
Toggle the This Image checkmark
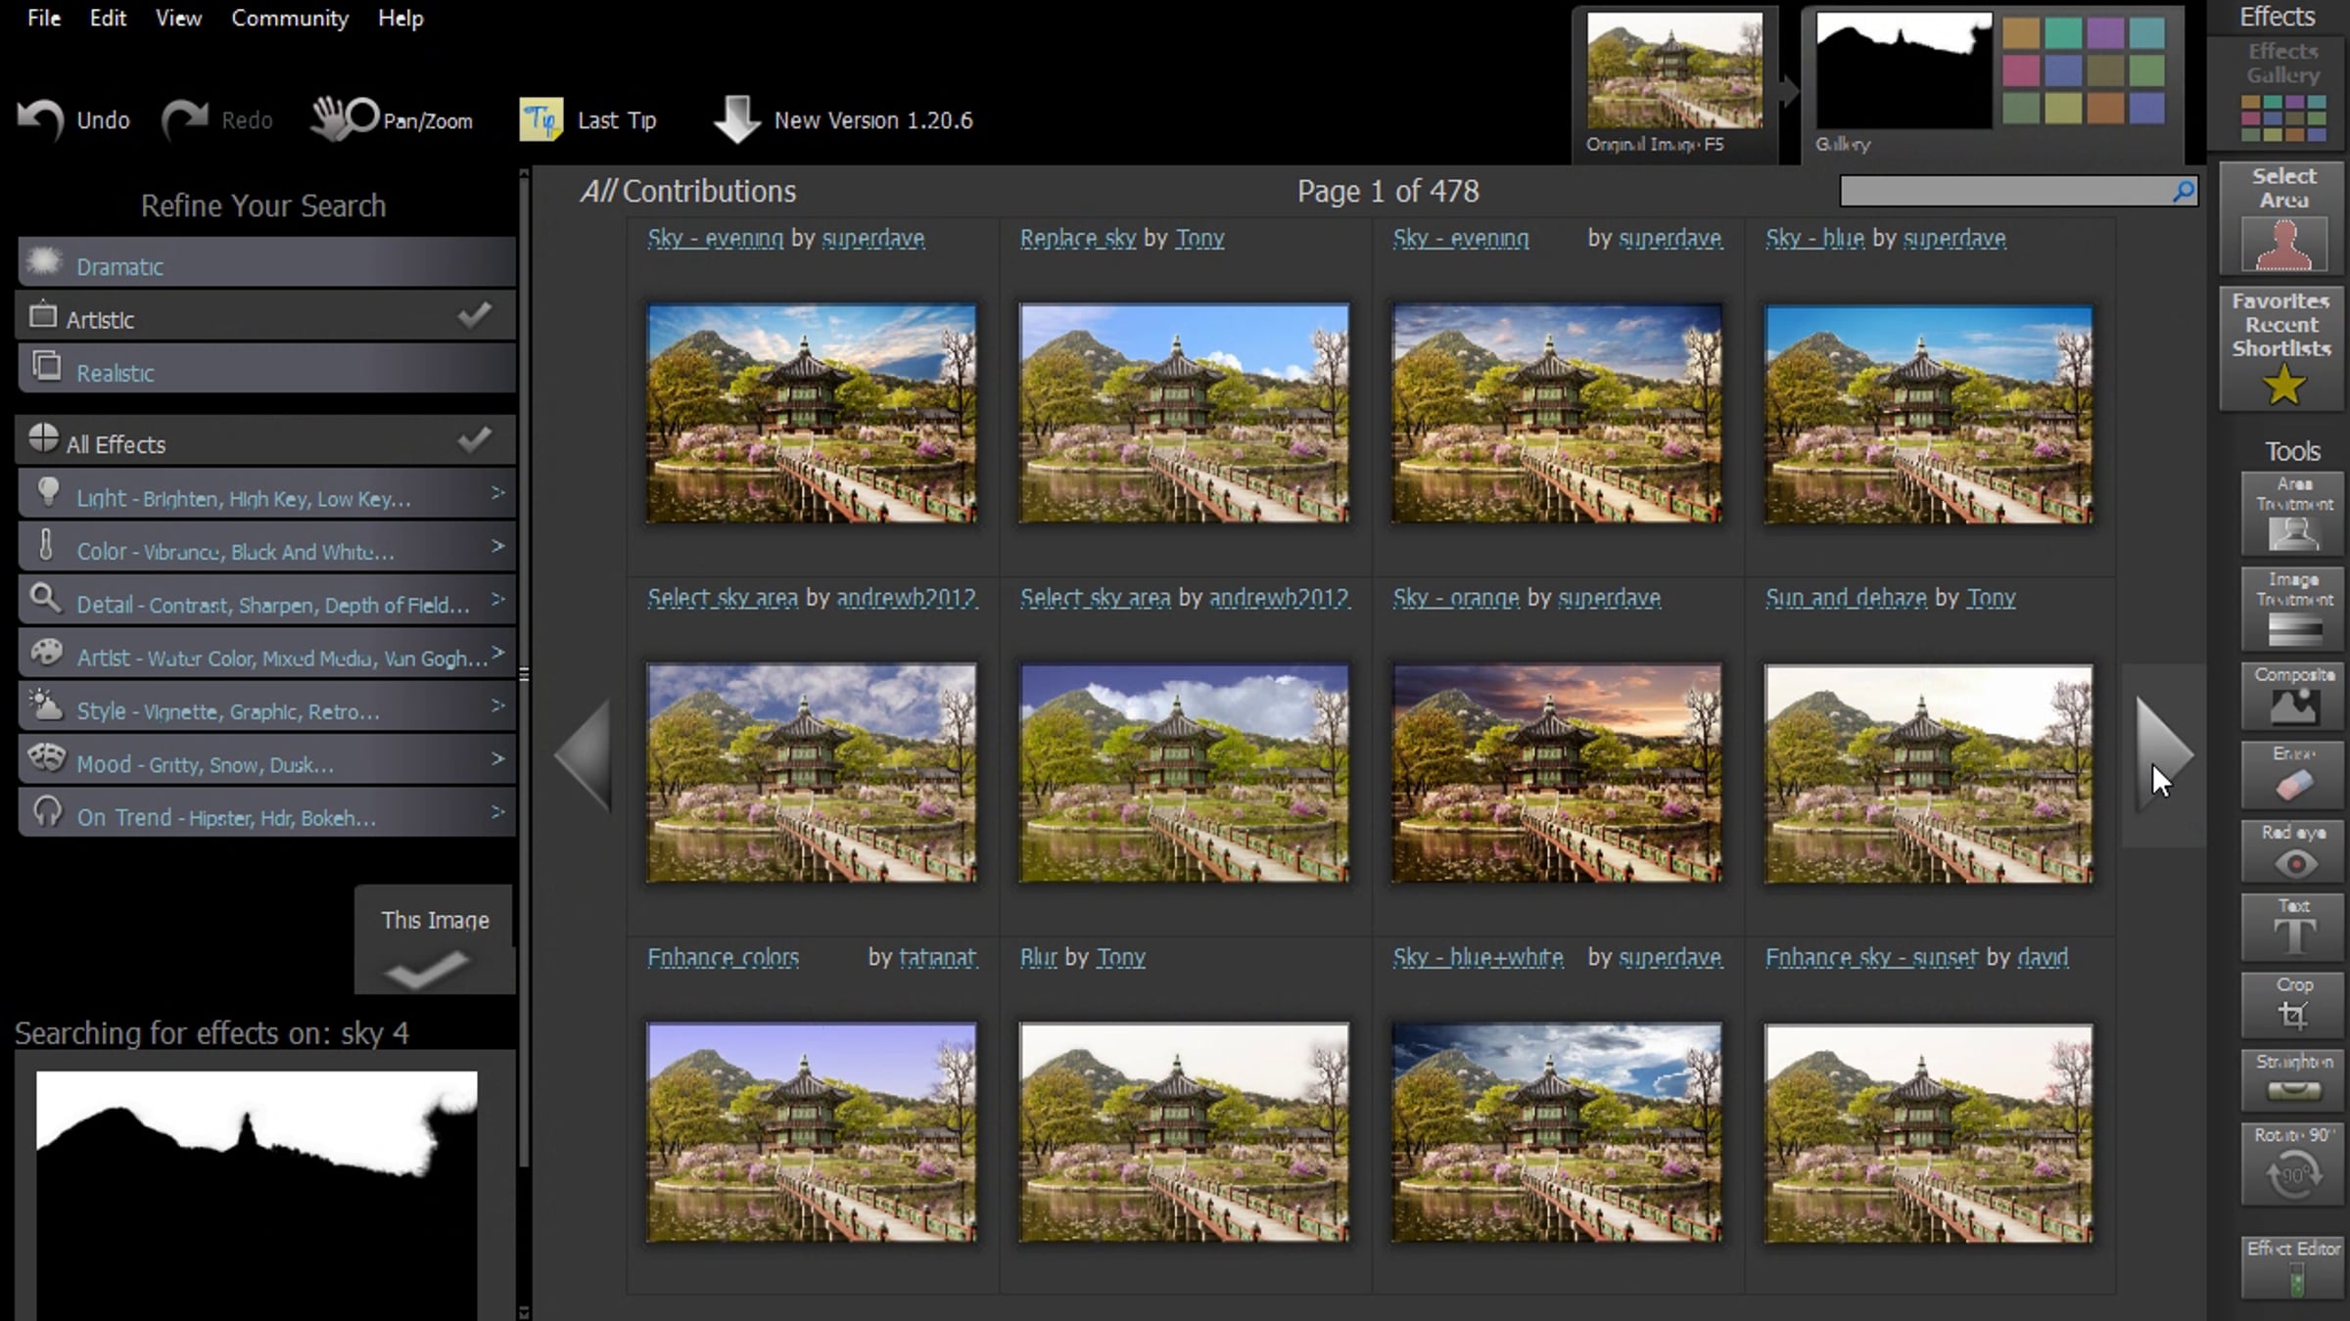click(426, 971)
